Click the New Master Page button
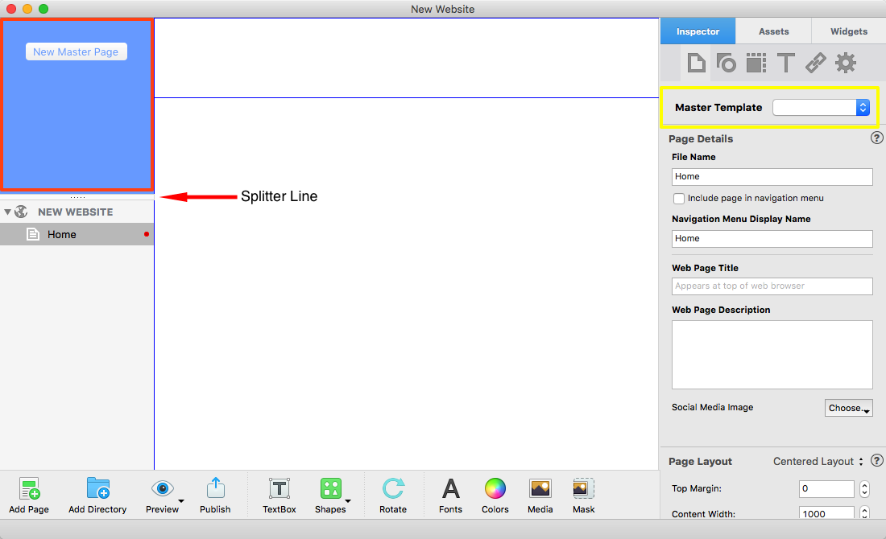 (77, 51)
